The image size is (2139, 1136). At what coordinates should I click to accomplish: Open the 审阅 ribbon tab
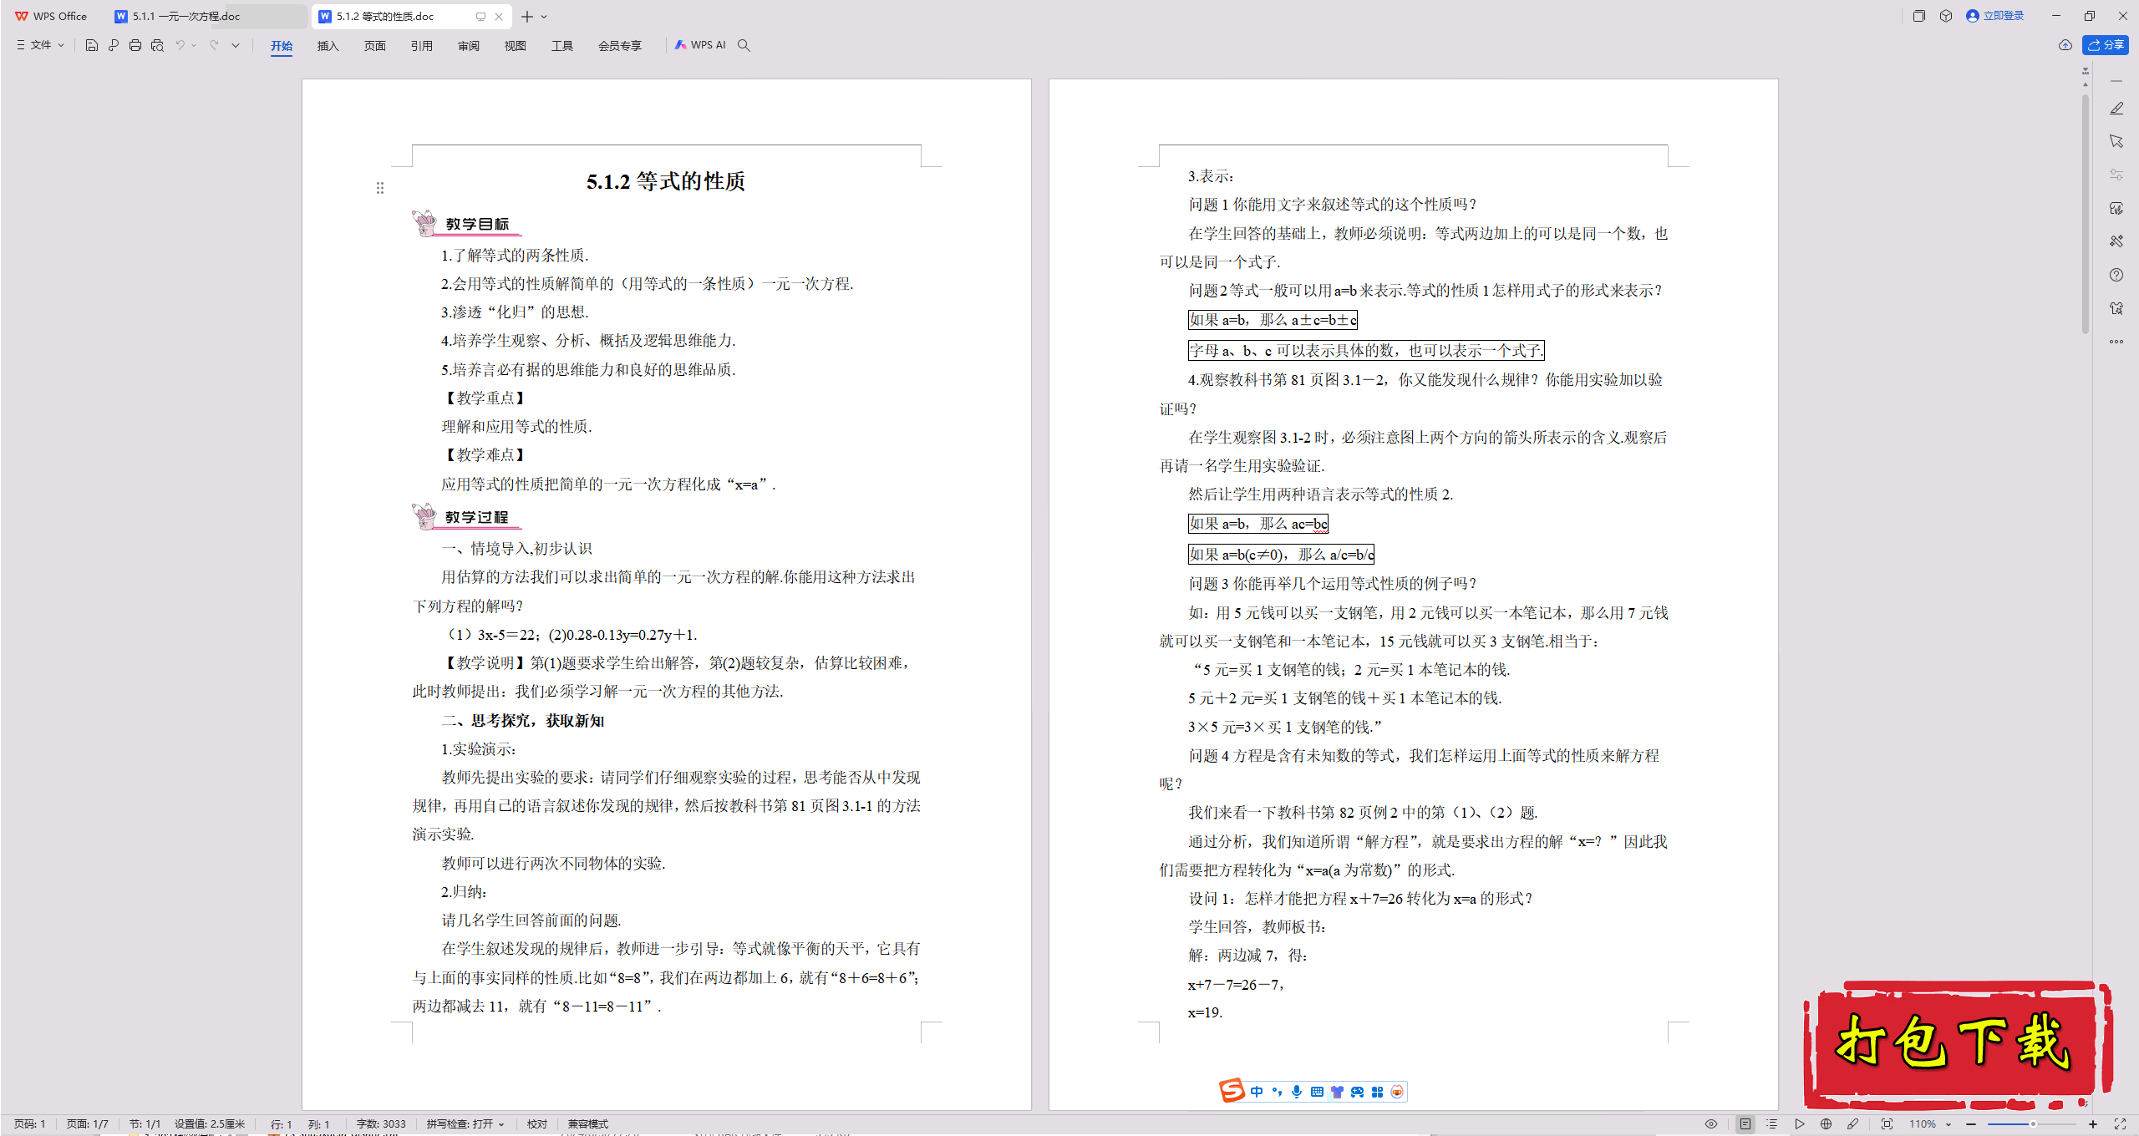click(468, 45)
